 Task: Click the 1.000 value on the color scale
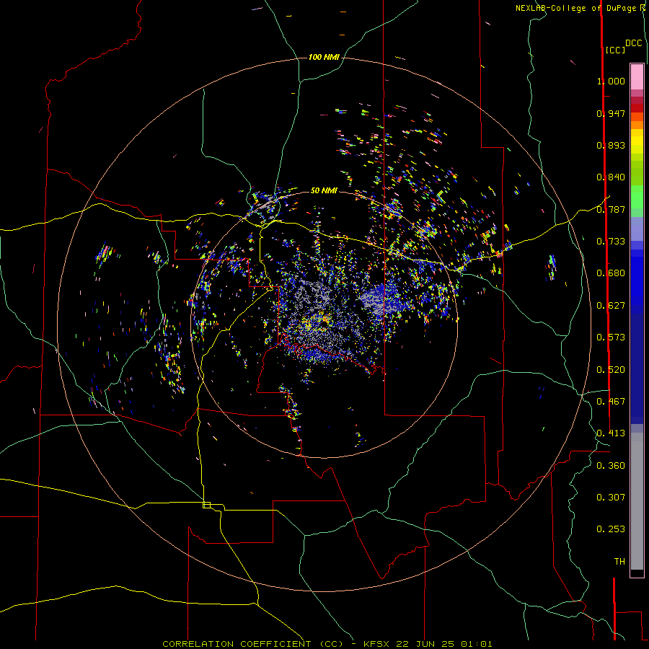[611, 81]
